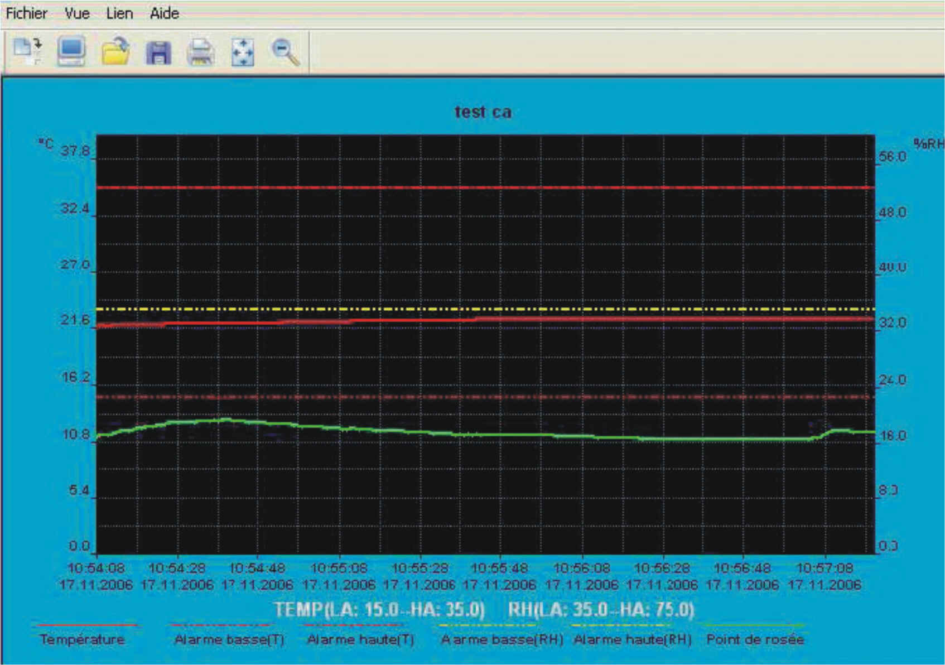Print the chart with the printer icon
This screenshot has height=665, width=945.
200,53
